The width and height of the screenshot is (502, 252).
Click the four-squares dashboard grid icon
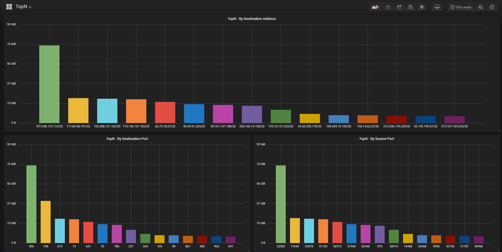pyautogui.click(x=9, y=6)
